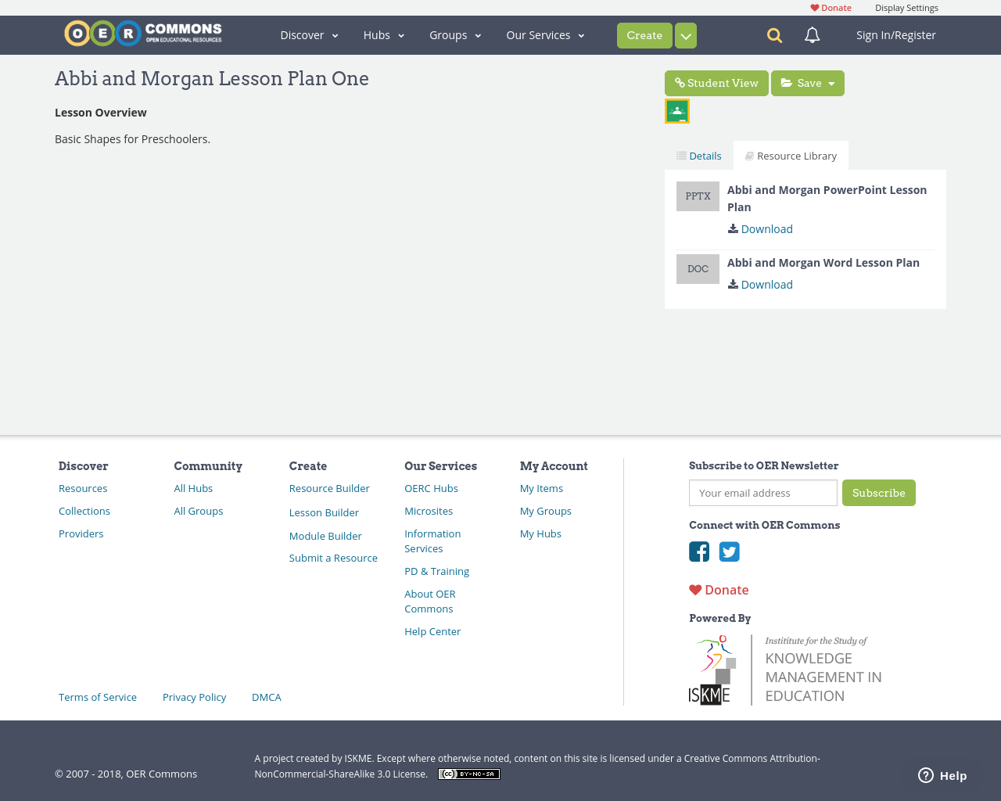The image size is (1001, 801).
Task: Open OER Commons Facebook page
Action: coord(699,552)
